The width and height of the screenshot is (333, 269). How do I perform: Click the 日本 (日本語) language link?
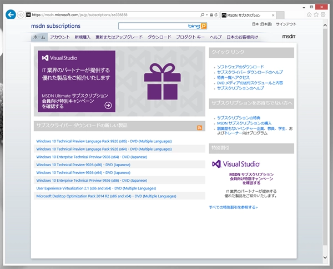click(x=262, y=24)
